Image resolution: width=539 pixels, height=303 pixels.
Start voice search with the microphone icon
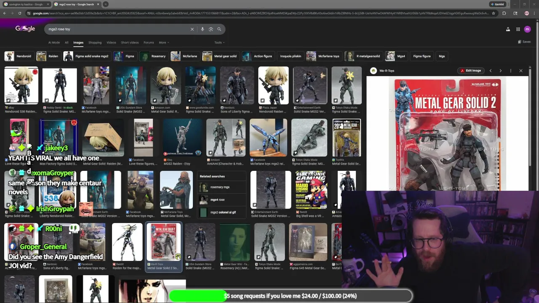coord(202,29)
